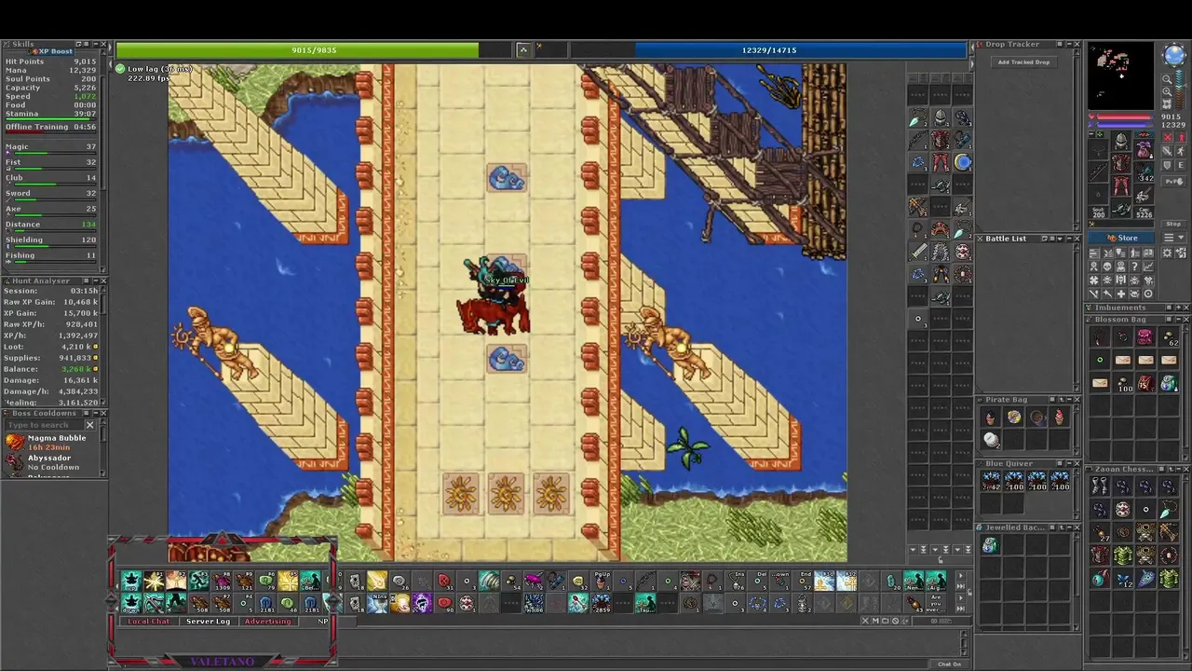Use the Del hotkey action slot
The height and width of the screenshot is (671, 1192).
[x=759, y=582]
